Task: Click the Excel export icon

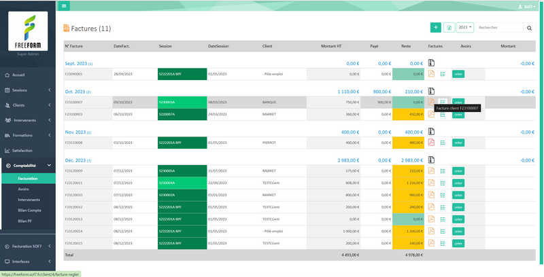Action: click(x=449, y=28)
